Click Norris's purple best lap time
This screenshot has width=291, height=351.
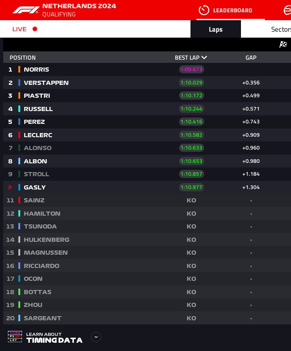pos(191,70)
